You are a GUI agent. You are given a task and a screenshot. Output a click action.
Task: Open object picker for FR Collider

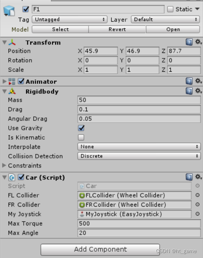198,205
